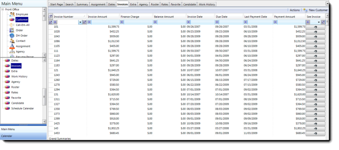This screenshot has width=339, height=150.
Task: Click the Call-Em-All phone icon
Action: click(x=12, y=25)
